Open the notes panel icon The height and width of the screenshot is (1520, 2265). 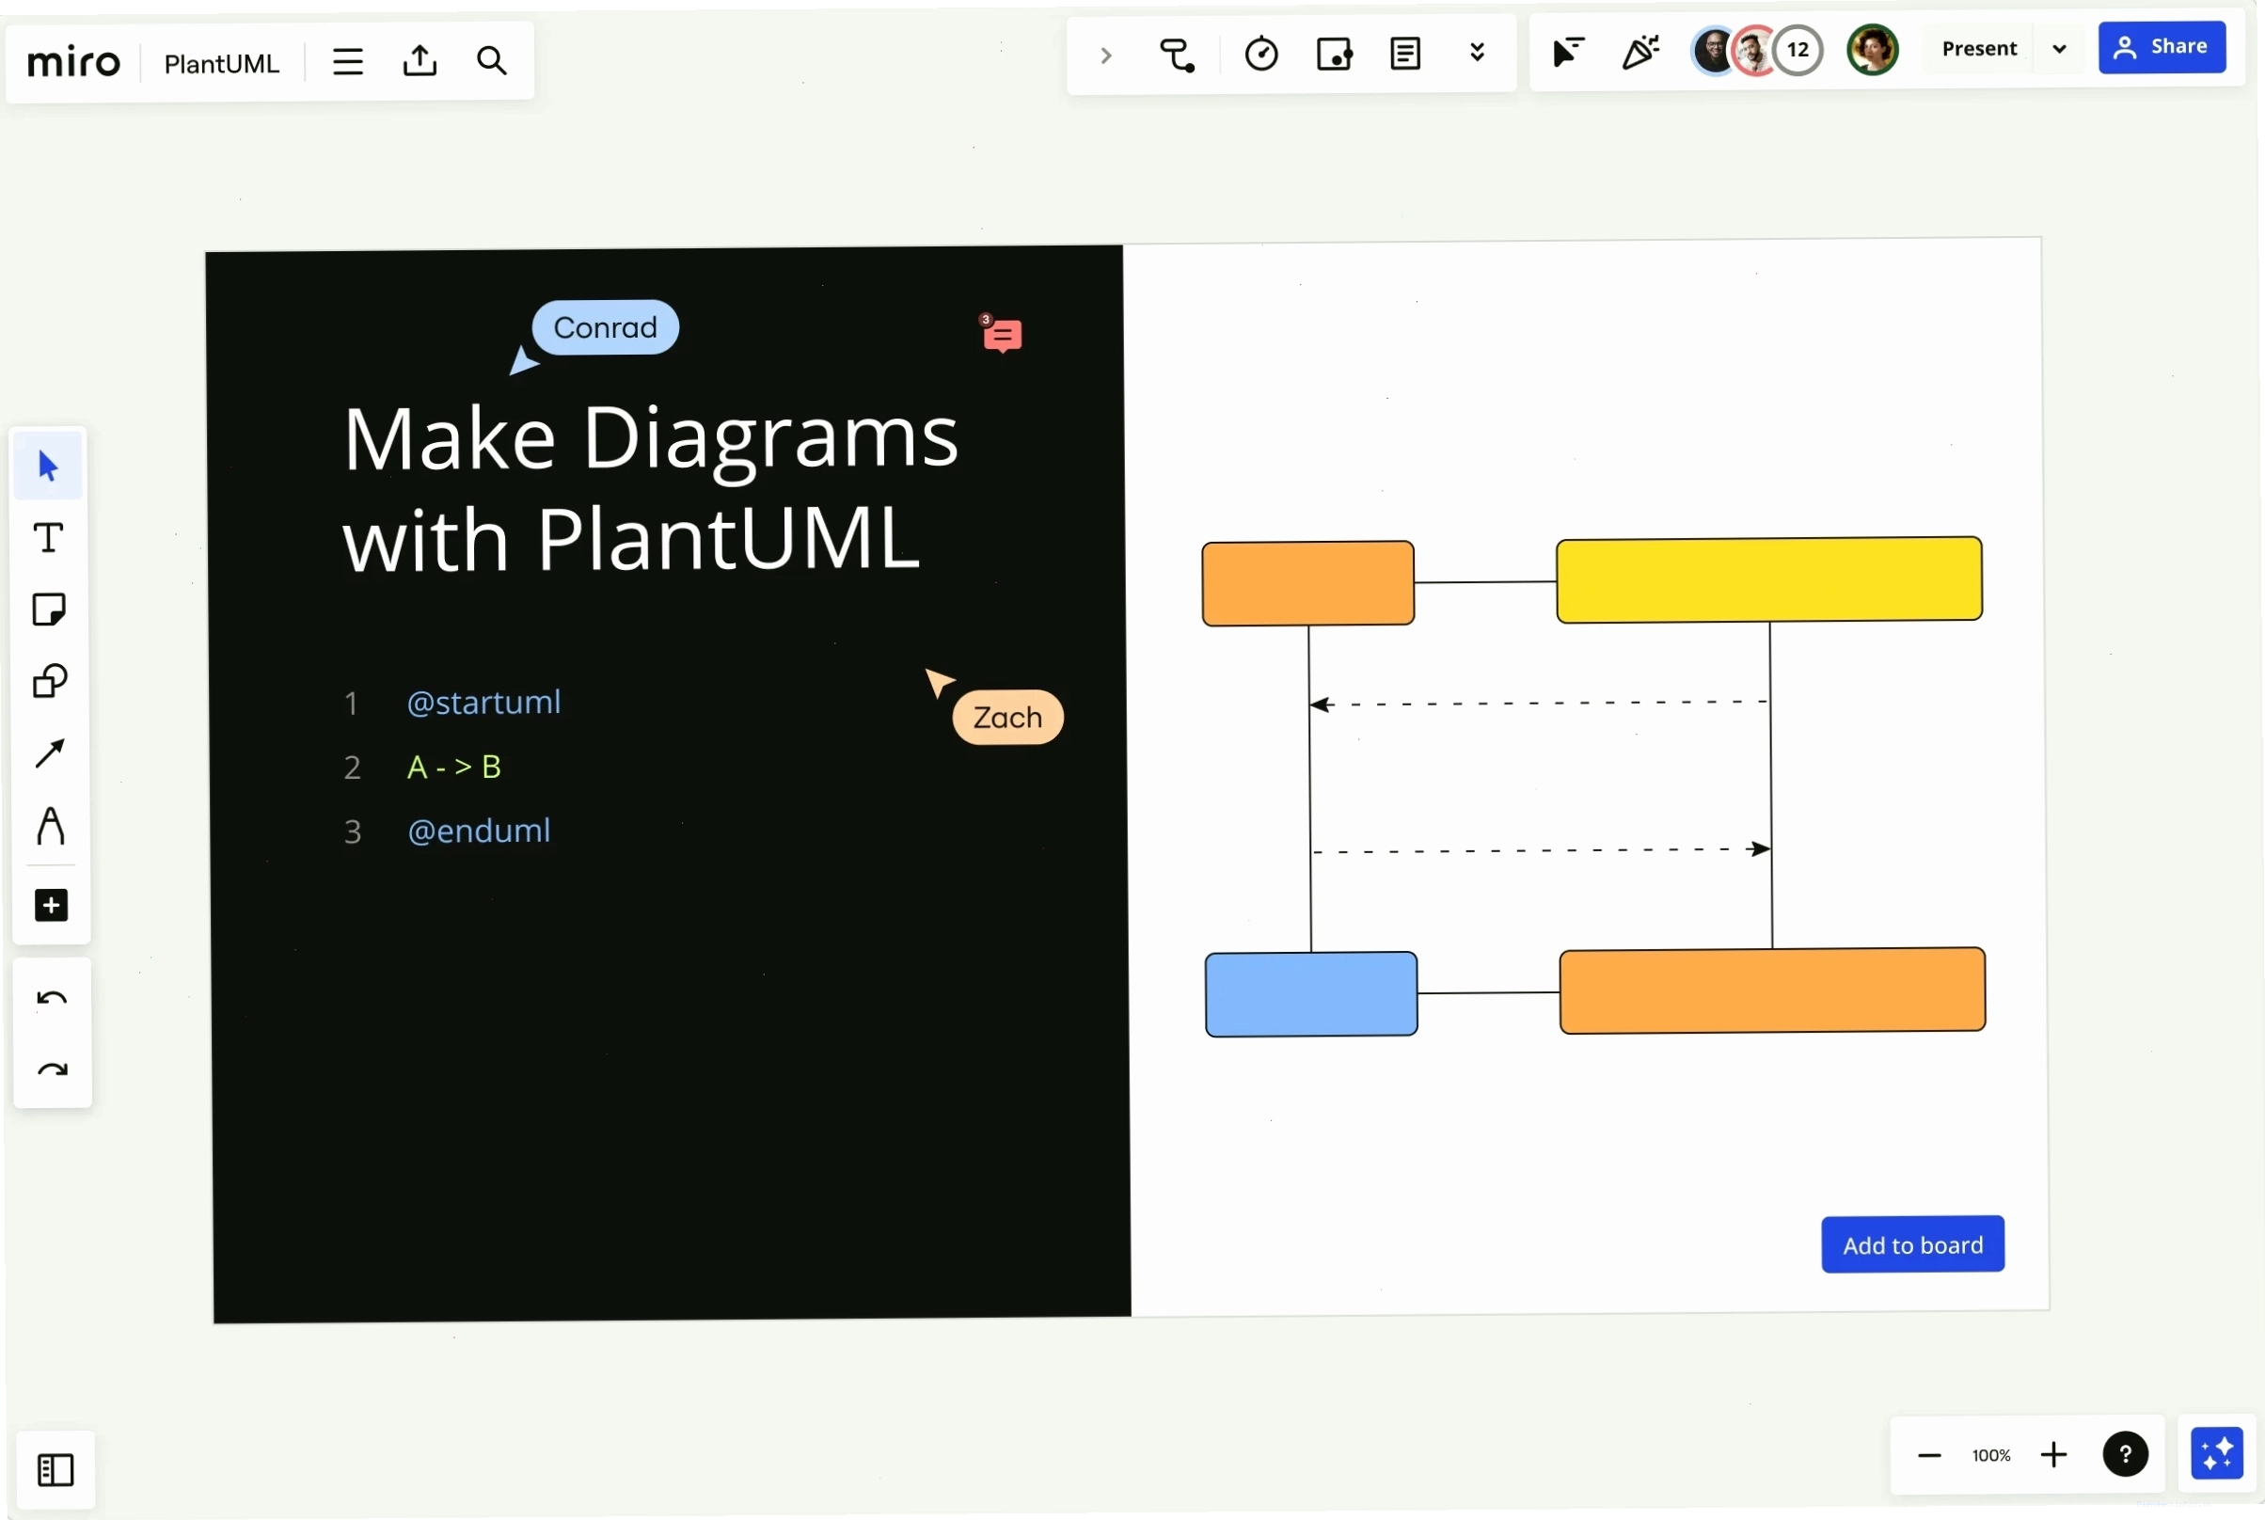pos(1405,54)
